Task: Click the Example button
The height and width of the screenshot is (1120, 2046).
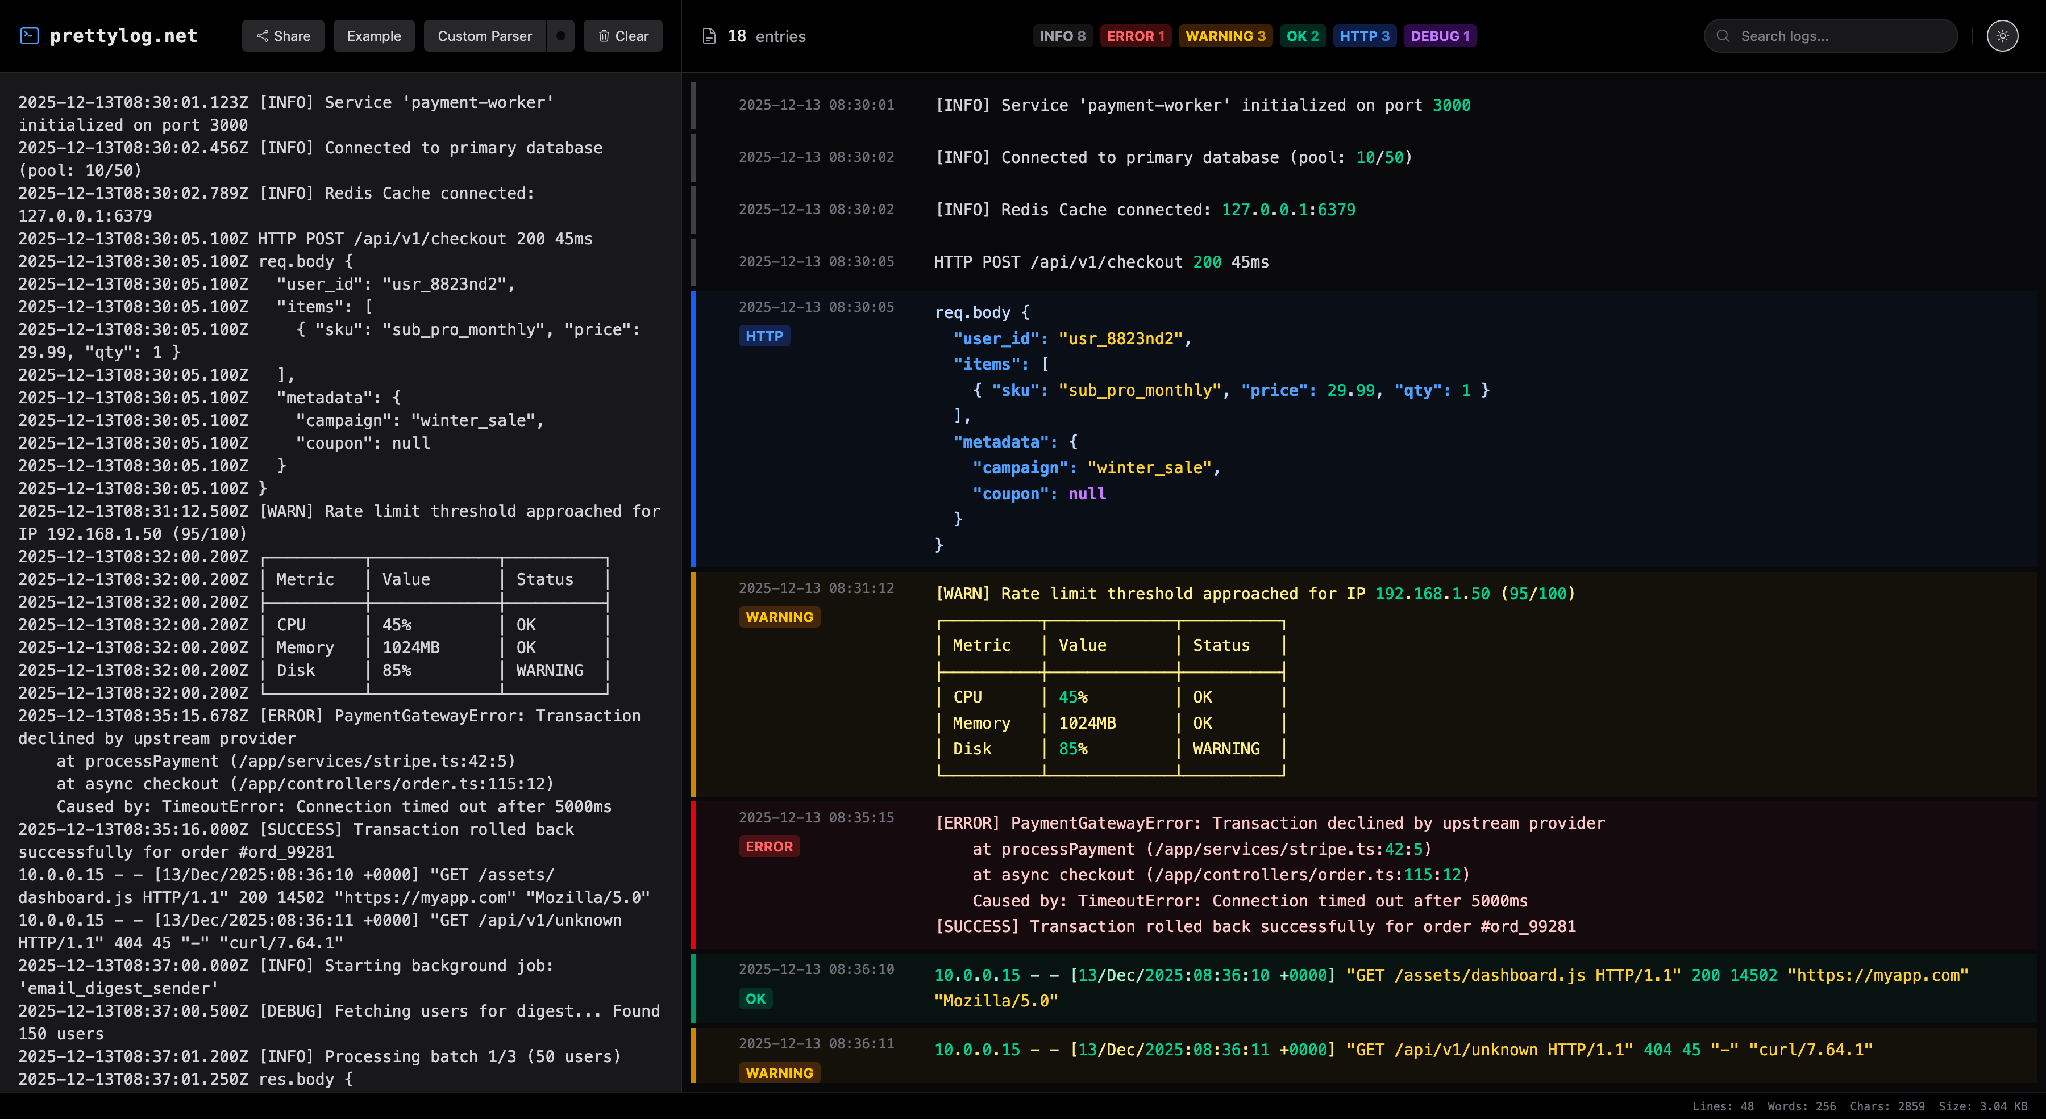Action: point(373,35)
